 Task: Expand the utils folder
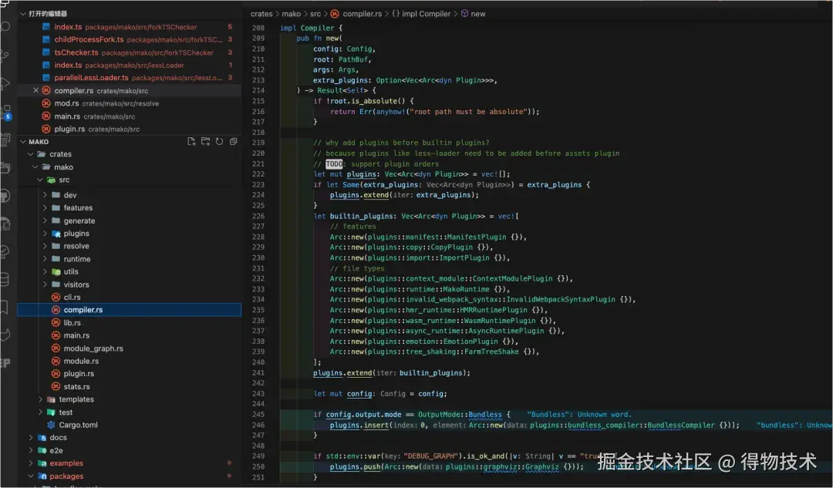(46, 271)
